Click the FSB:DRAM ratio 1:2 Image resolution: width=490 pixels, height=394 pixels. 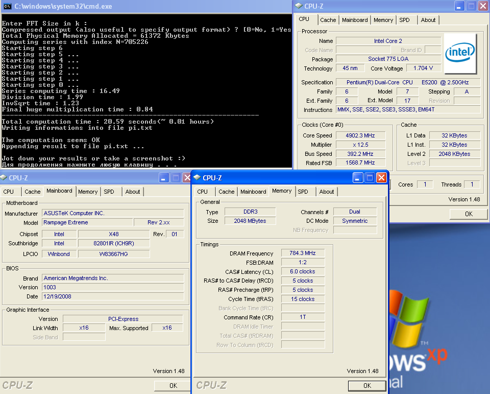pyautogui.click(x=303, y=263)
